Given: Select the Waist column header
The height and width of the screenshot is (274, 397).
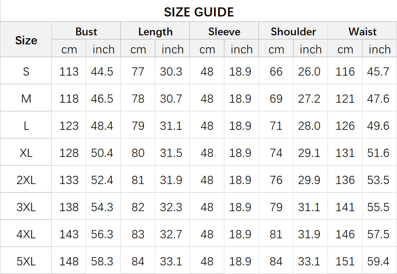Looking at the screenshot, I should tap(362, 32).
